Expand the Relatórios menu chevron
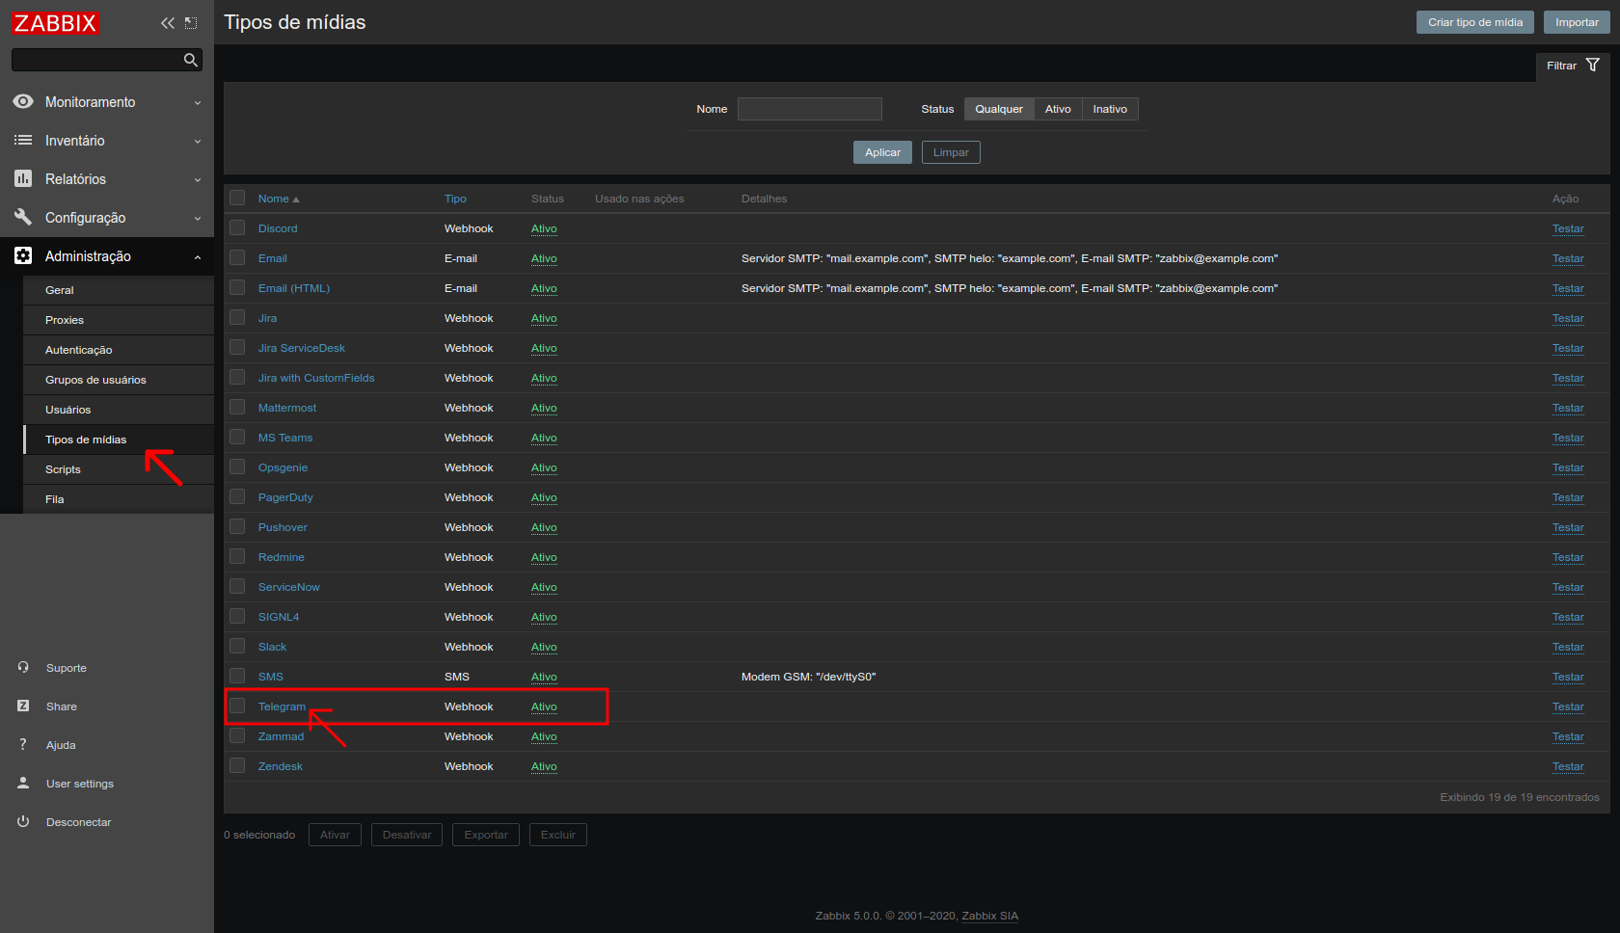The image size is (1620, 933). [x=198, y=179]
